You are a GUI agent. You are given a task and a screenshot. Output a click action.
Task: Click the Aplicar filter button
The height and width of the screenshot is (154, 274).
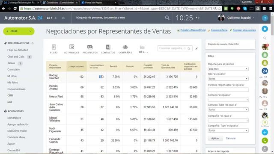215,138
